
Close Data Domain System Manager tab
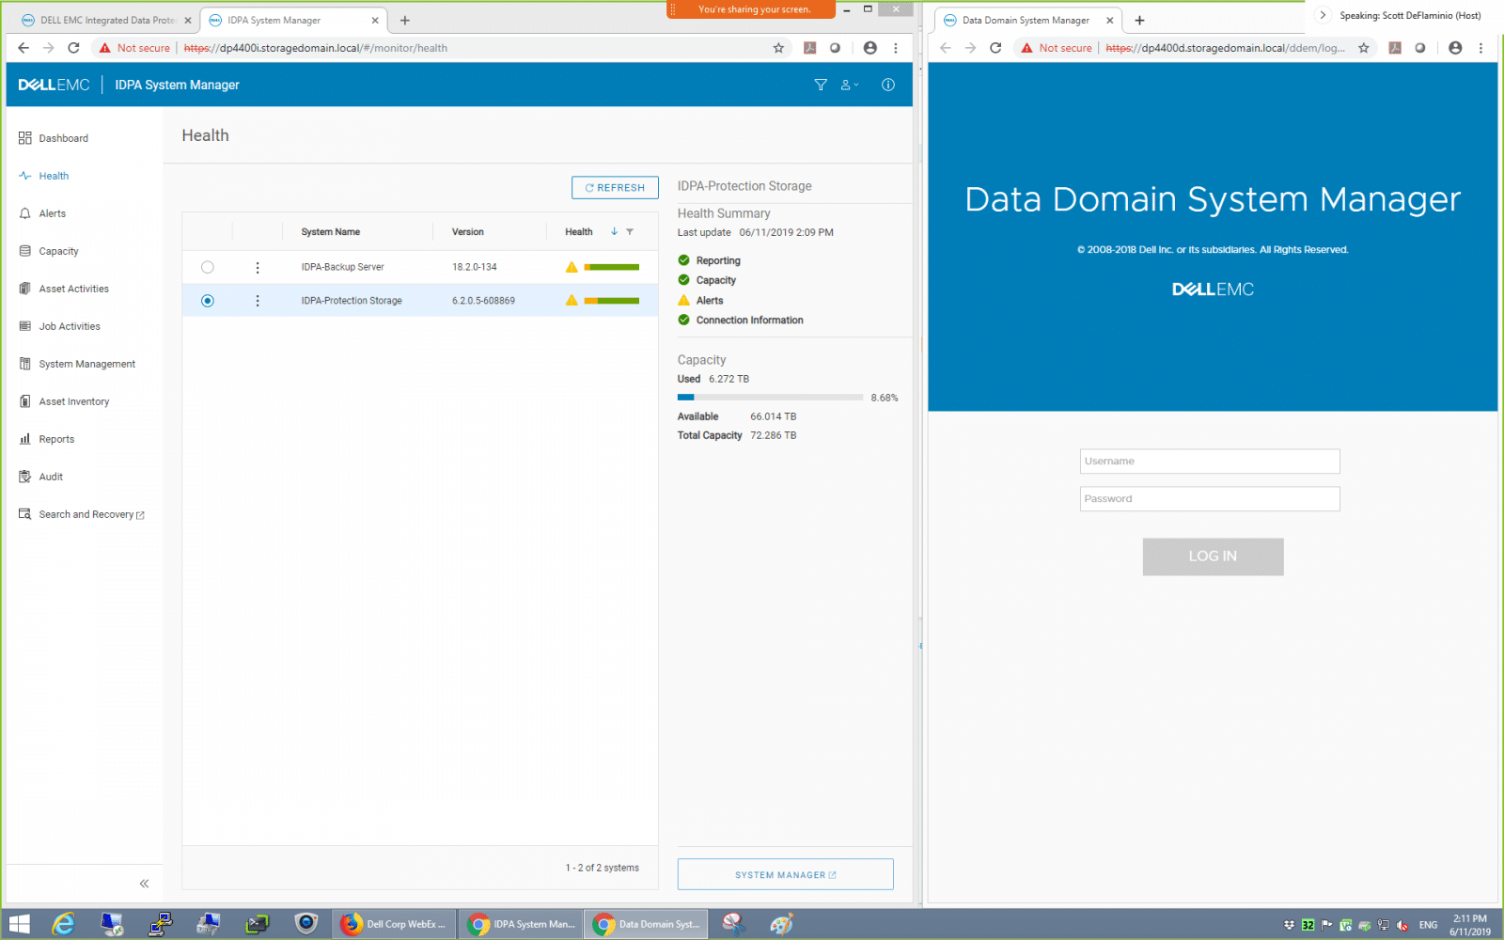[x=1109, y=20]
